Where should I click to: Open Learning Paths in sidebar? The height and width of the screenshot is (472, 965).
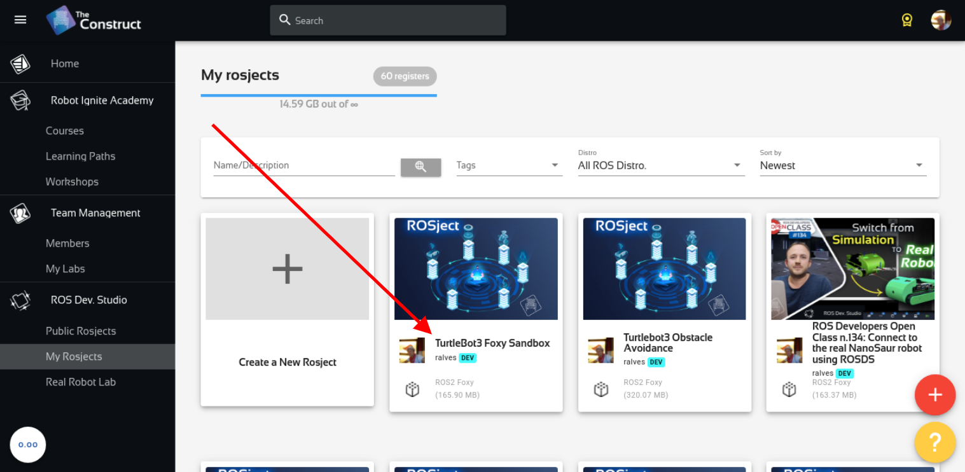81,156
